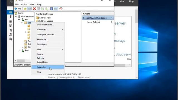
Task: Click Policies sub-icon under Scope in tree
Action: (x=29, y=38)
